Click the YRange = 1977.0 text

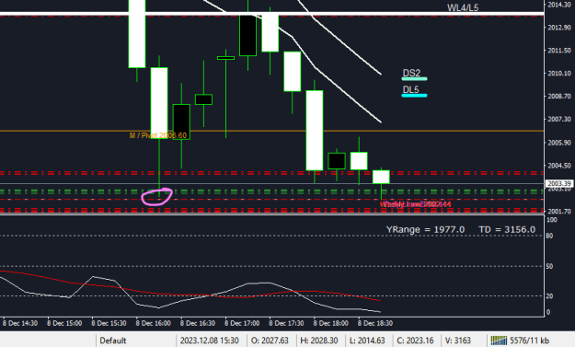pyautogui.click(x=425, y=229)
